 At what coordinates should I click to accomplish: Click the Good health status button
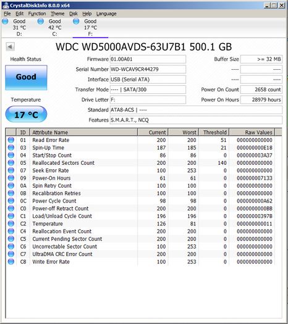pyautogui.click(x=26, y=78)
